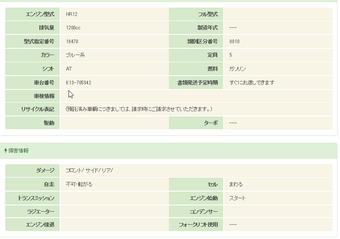Select the 自走 value 不可・転がる
Viewport: 340px width, 239px height.
[x=79, y=184]
